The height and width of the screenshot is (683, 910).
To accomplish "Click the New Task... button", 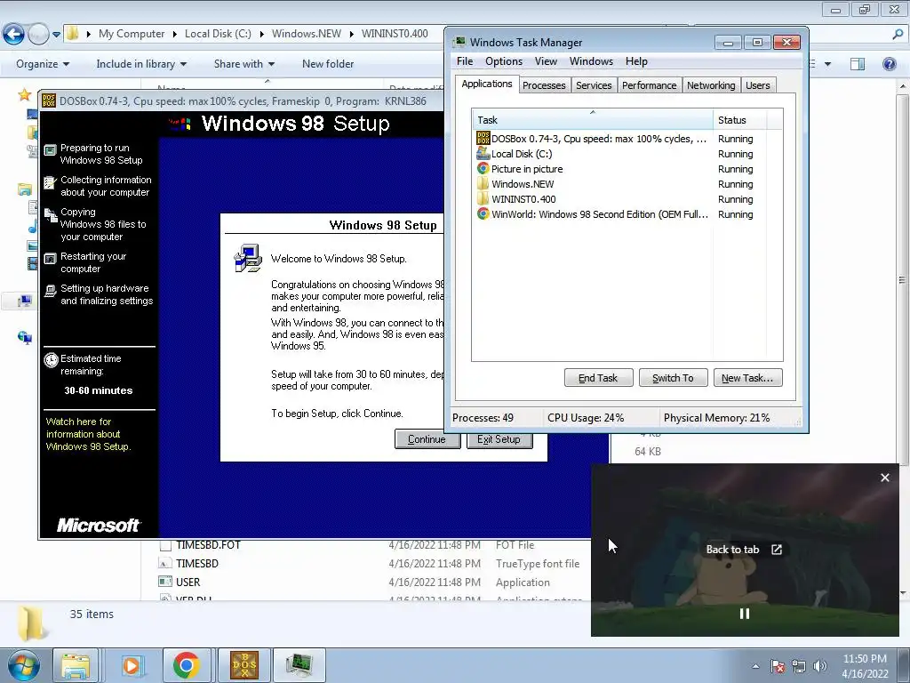I will (747, 377).
